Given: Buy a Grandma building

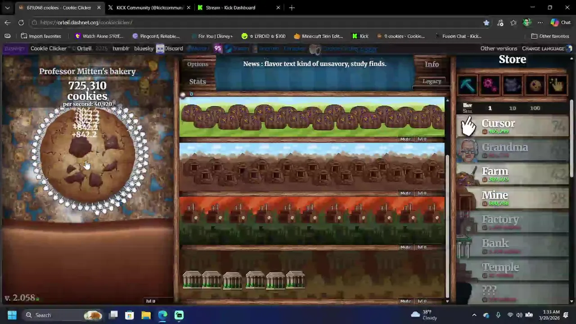Looking at the screenshot, I should coord(513,150).
